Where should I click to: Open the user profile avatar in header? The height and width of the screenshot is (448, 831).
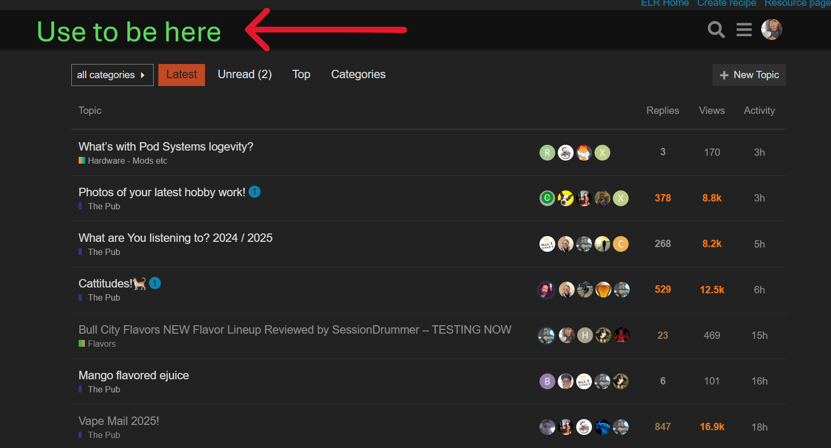[x=771, y=30]
